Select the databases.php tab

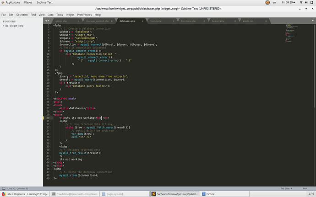tap(127, 21)
